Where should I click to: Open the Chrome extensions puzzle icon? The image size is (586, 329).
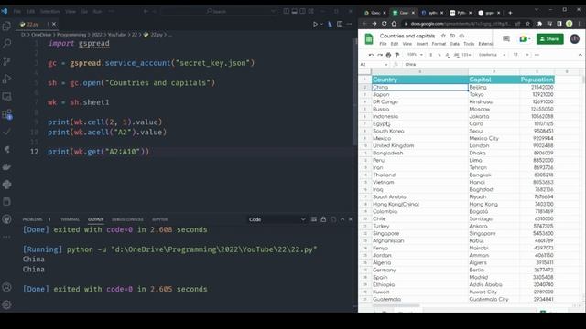coord(539,24)
